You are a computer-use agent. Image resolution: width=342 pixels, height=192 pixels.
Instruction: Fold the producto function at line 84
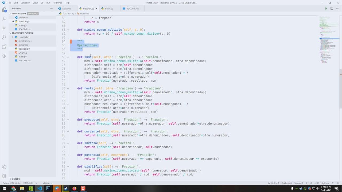(x=68, y=120)
